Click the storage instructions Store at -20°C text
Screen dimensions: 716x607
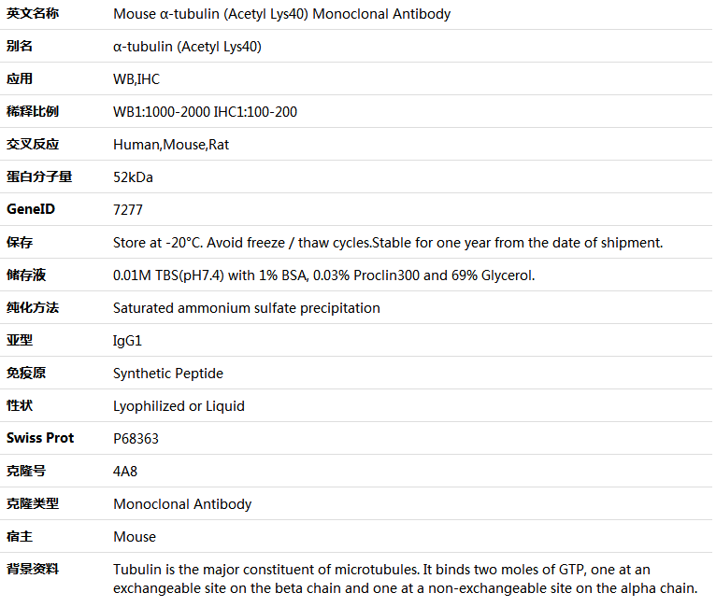[x=388, y=243]
